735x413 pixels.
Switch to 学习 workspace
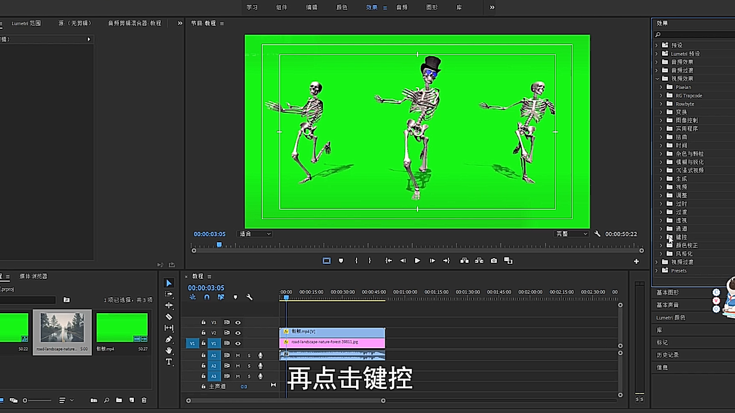click(252, 7)
